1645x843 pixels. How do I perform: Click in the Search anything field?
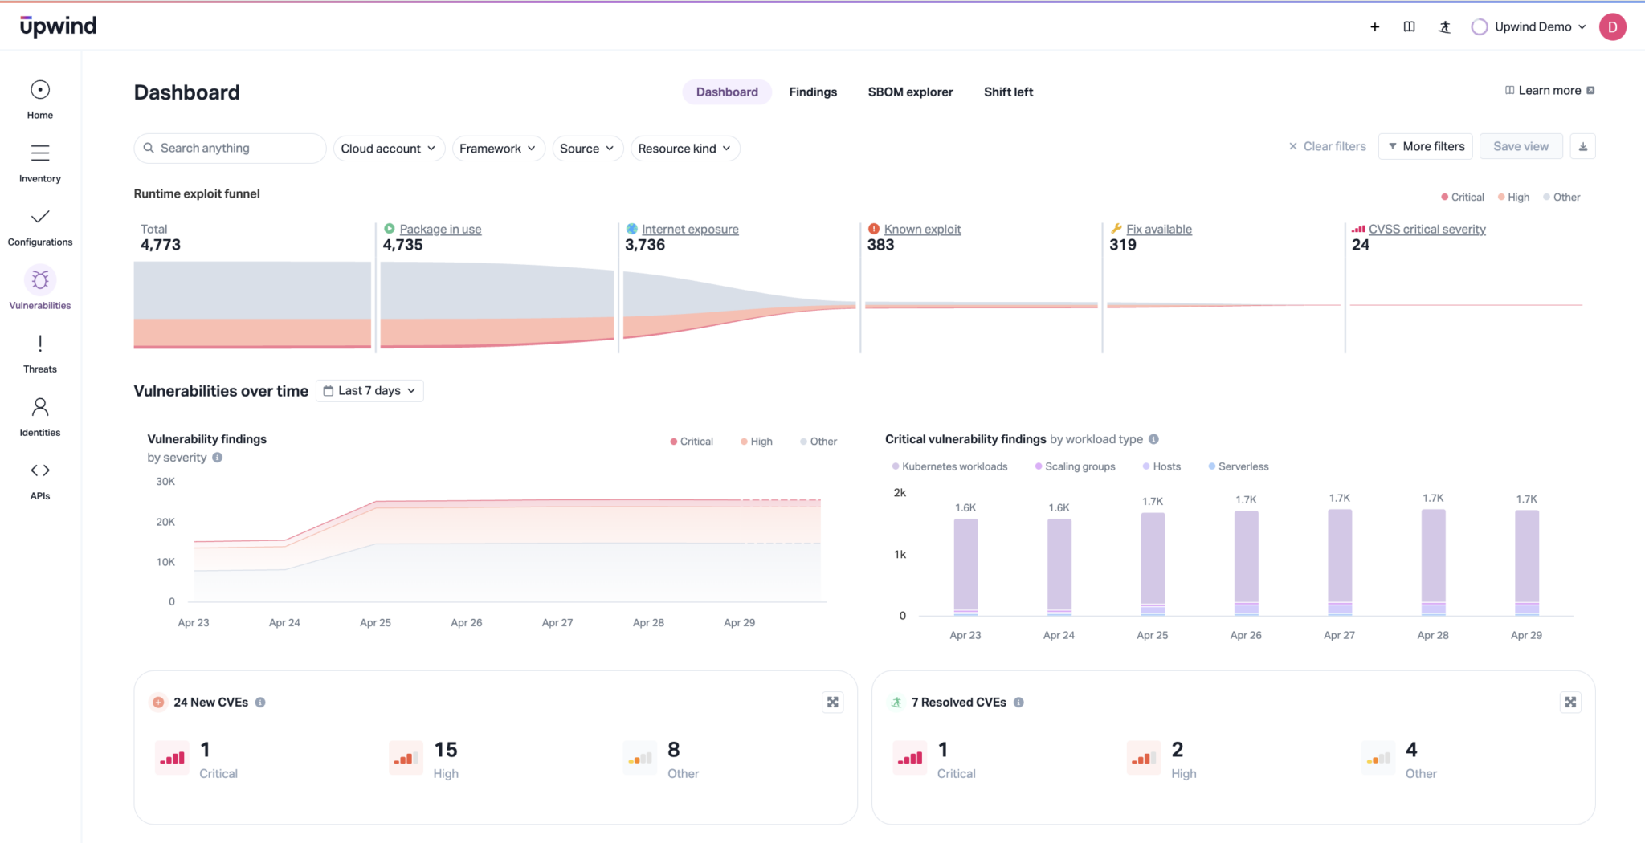(230, 149)
